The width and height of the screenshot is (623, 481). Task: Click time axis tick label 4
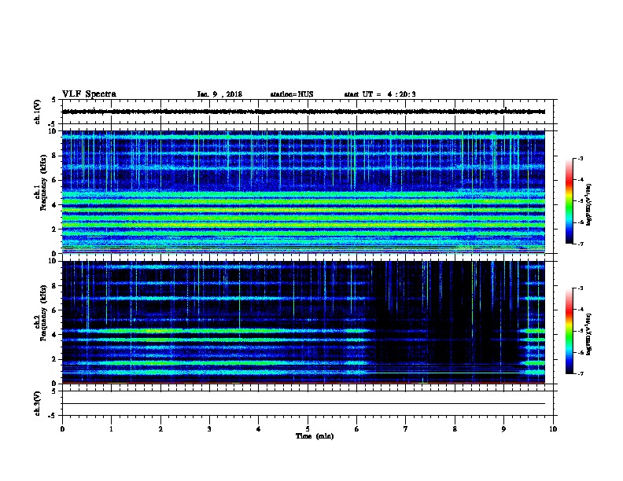click(x=259, y=428)
